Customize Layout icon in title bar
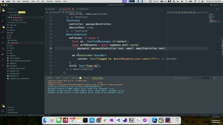 coord(221,5)
